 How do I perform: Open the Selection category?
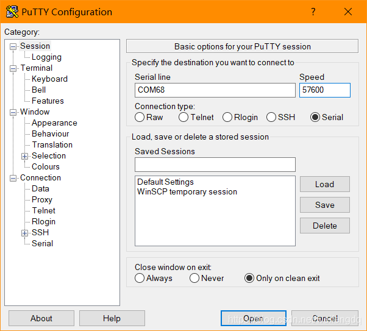click(49, 155)
